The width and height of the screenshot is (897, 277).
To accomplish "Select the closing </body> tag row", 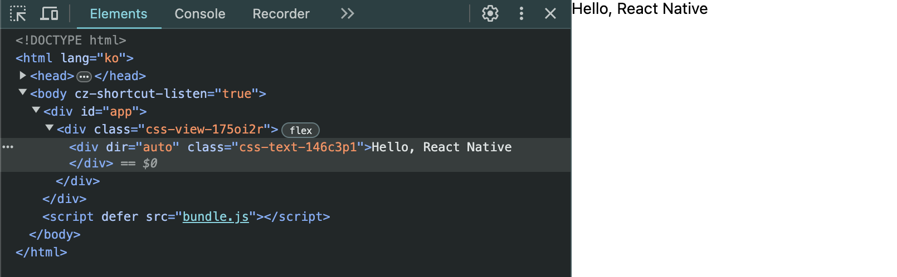I will point(55,234).
